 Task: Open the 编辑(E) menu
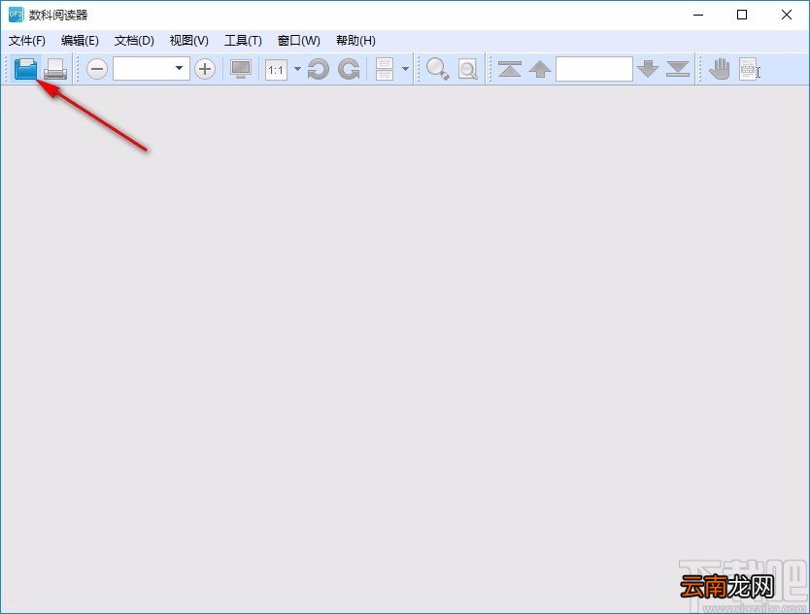pos(80,40)
